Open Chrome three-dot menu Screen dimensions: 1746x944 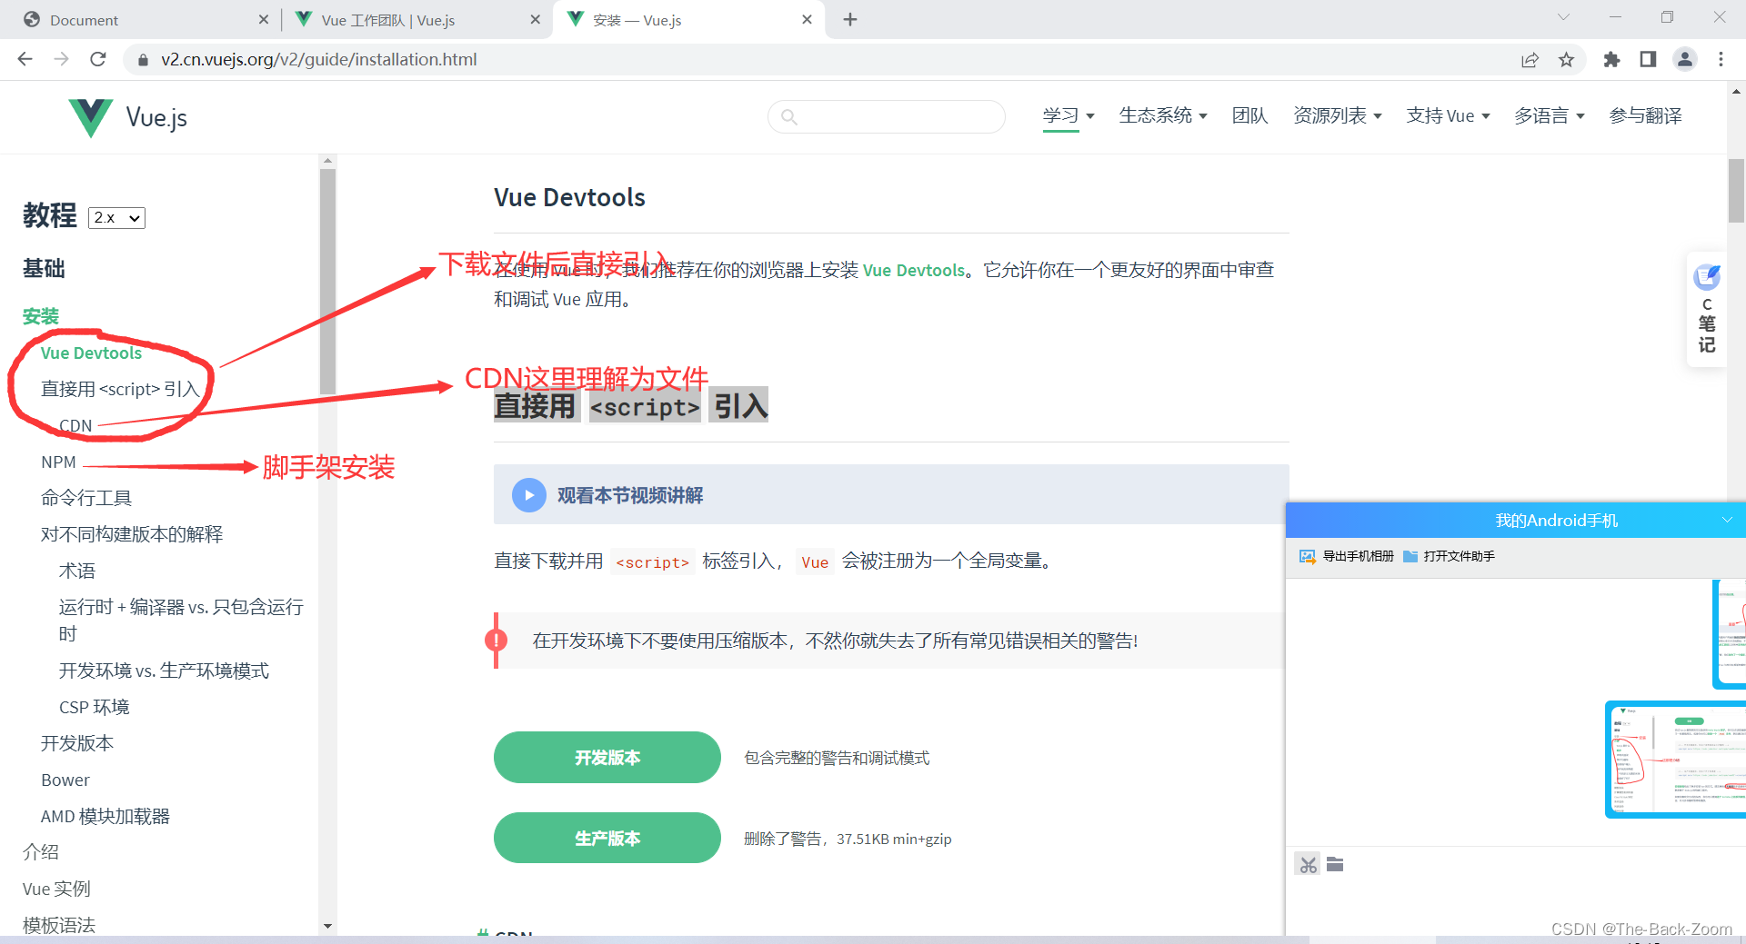[1721, 60]
